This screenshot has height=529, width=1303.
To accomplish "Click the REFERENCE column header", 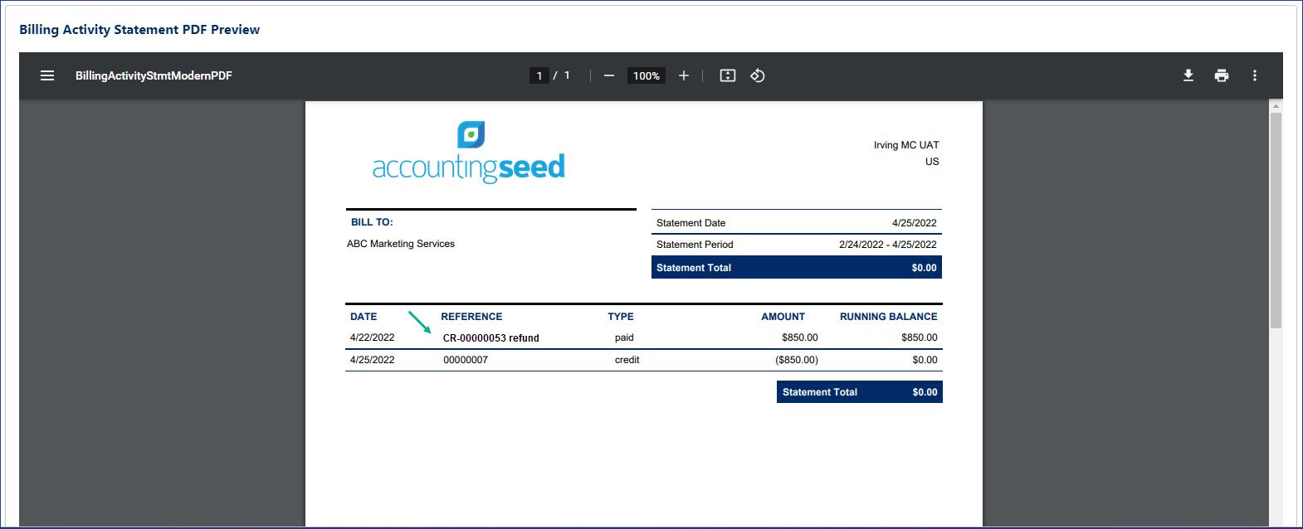I will 471,317.
